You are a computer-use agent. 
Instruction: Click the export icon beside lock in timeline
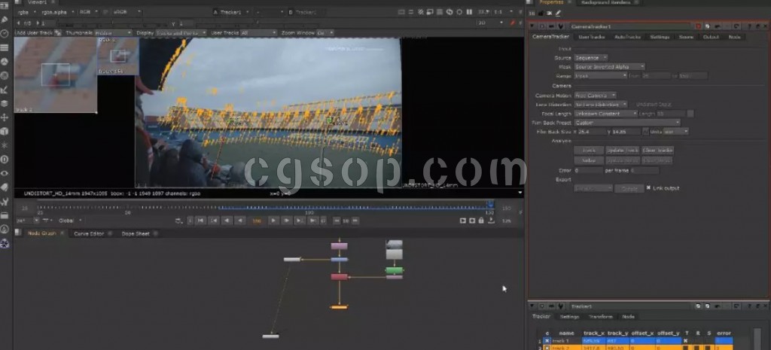click(x=491, y=221)
